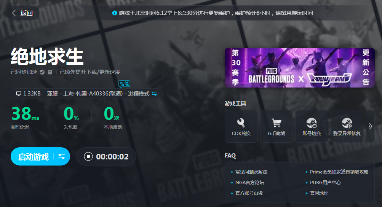Open the Prime会员独家道具领取攻略 link
Image resolution: width=382 pixels, height=207 pixels.
click(339, 172)
